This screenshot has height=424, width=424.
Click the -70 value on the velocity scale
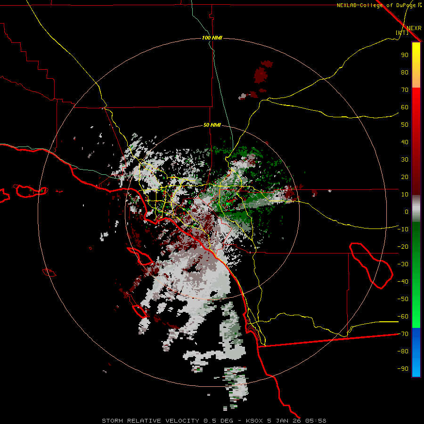point(403,334)
